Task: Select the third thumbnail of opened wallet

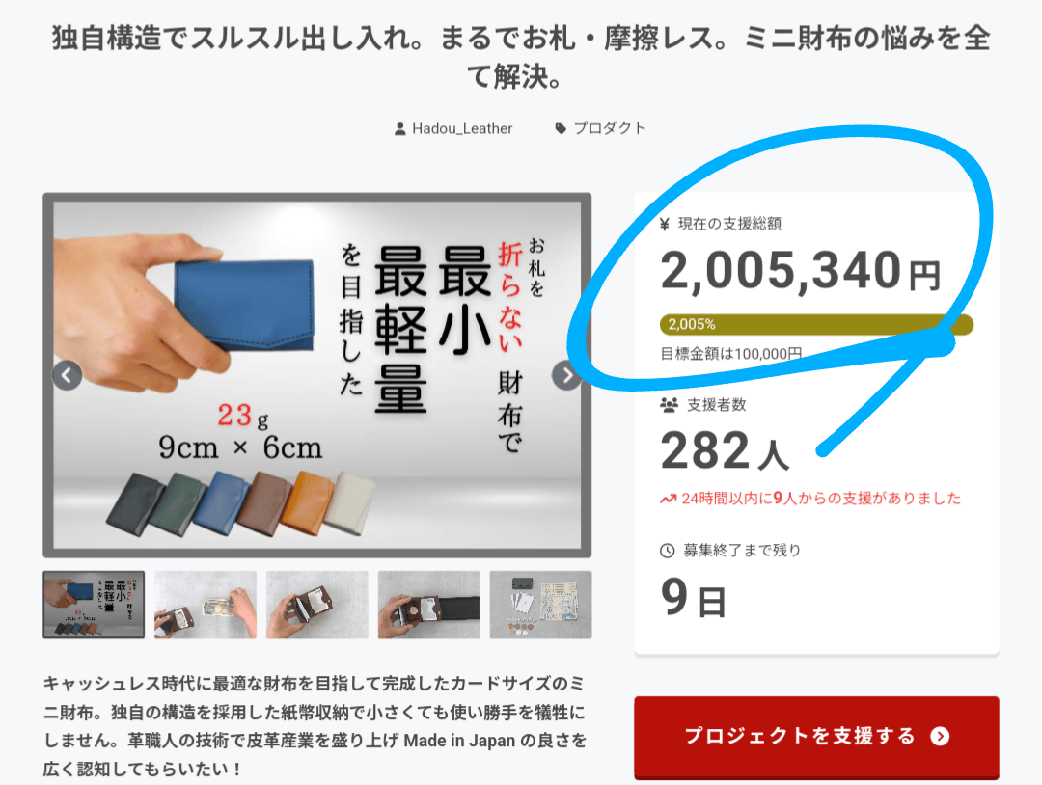Action: 317,605
